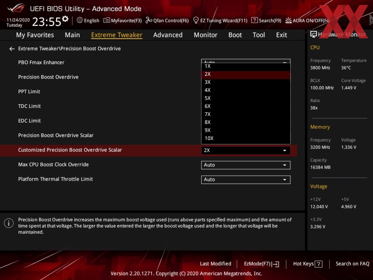The height and width of the screenshot is (280, 373).
Task: Select Precision Boost Overdrive Scalar row
Action: coord(148,135)
